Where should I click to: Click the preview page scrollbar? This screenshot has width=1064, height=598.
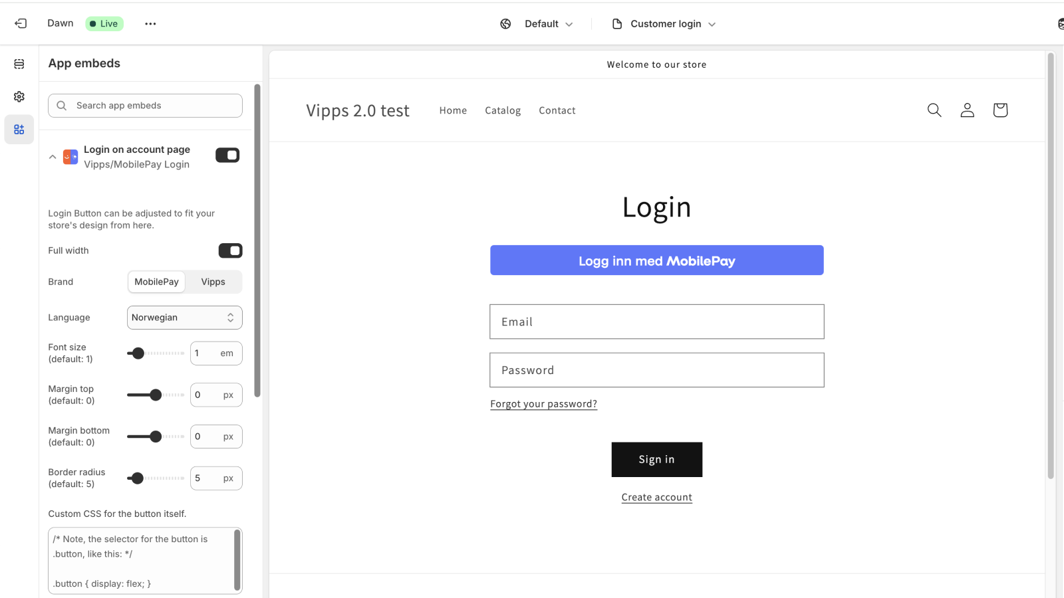click(x=1051, y=266)
